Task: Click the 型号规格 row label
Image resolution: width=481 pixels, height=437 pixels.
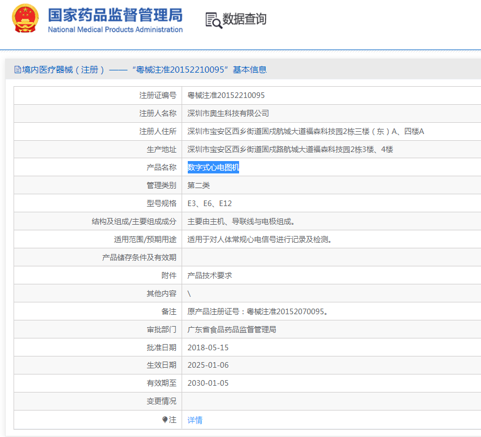Action: pyautogui.click(x=161, y=203)
